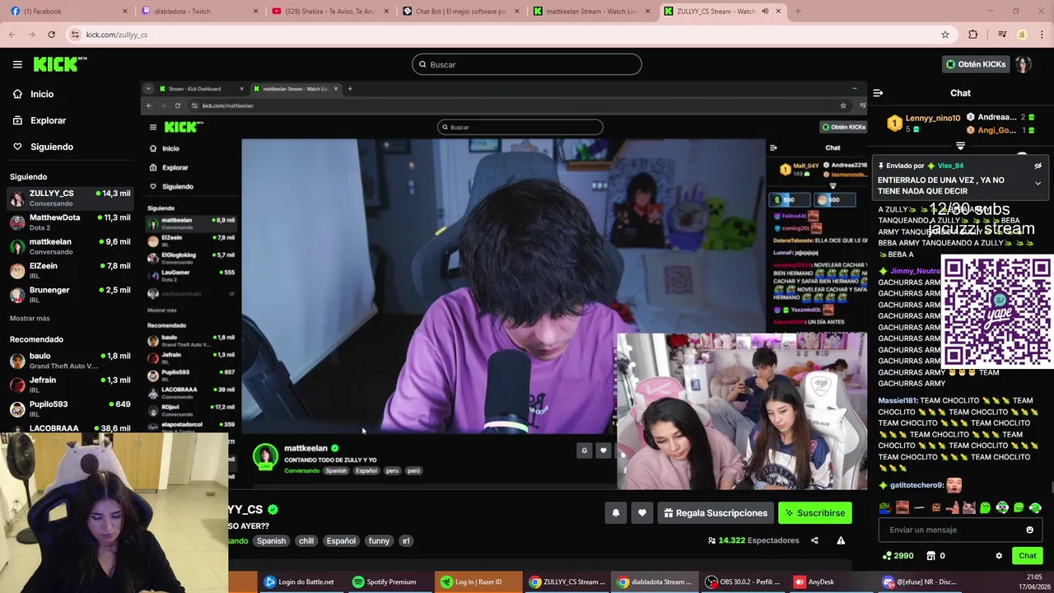Expand the list with Mostrar más
The height and width of the screenshot is (593, 1054).
tap(30, 318)
